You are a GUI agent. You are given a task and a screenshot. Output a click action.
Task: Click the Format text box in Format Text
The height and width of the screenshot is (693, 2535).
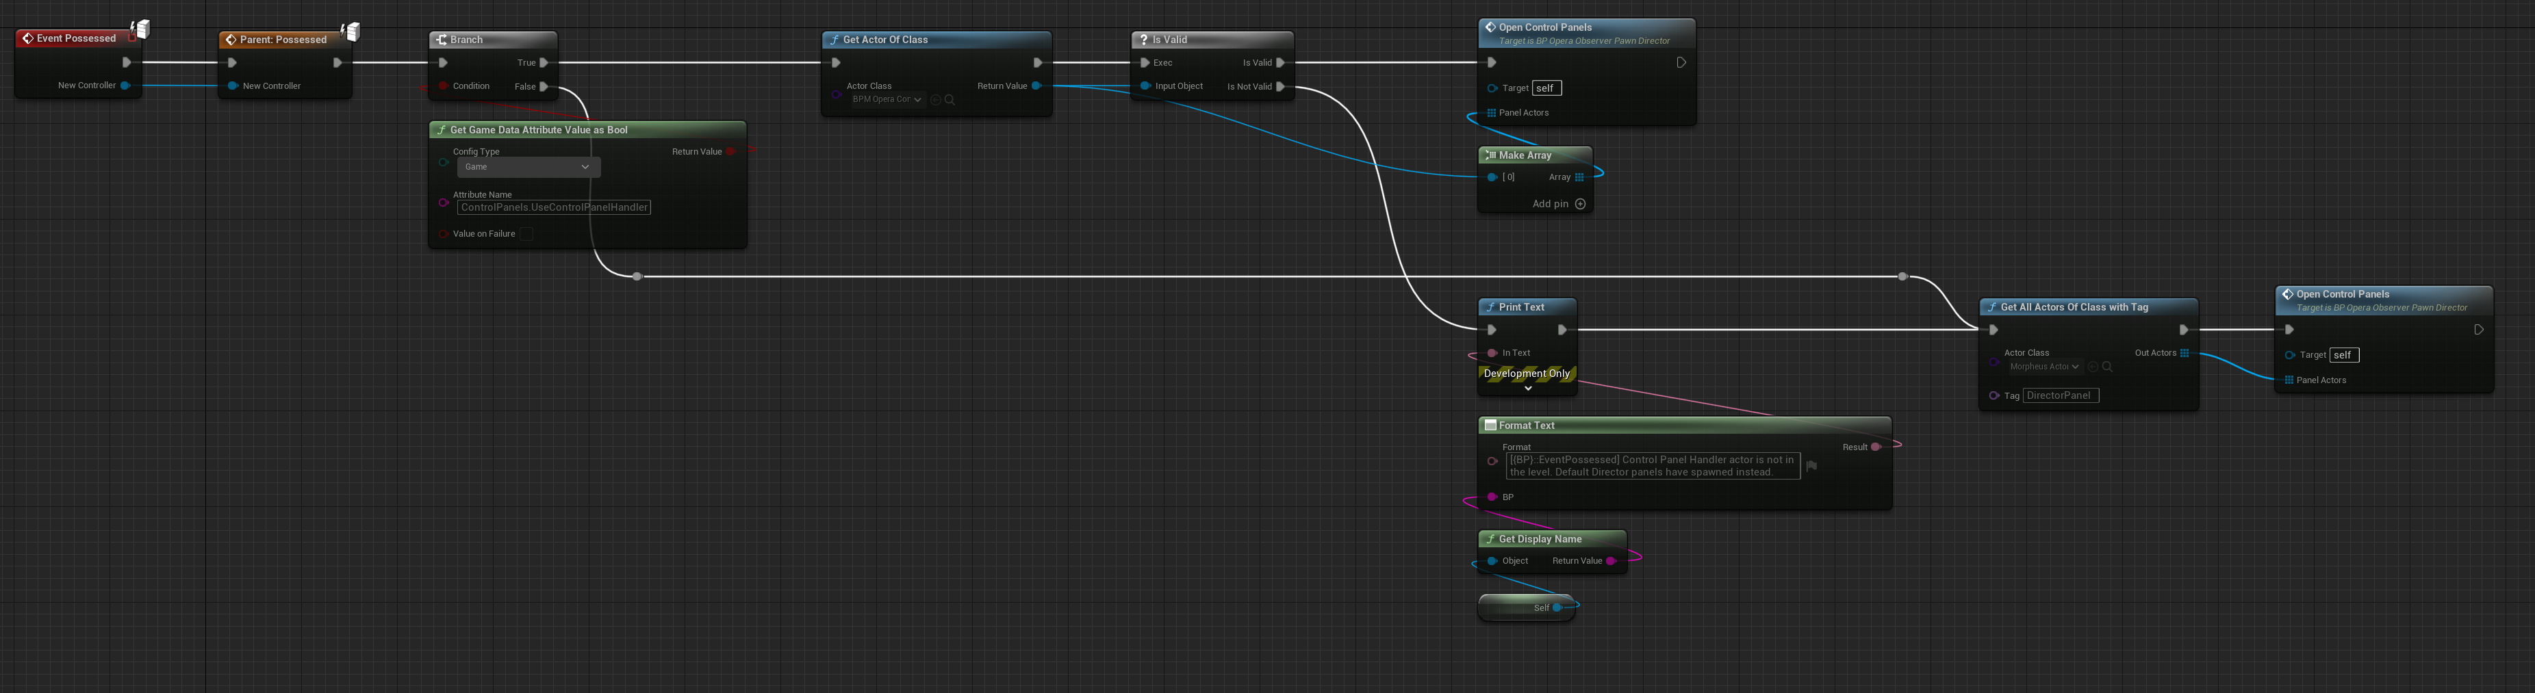[x=1651, y=466]
